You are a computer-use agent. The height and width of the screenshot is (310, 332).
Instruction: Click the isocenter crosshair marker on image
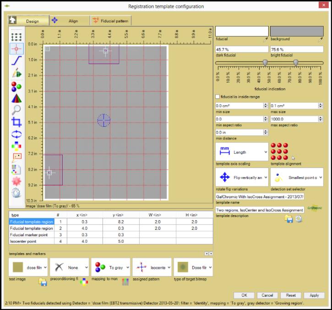[x=104, y=120]
